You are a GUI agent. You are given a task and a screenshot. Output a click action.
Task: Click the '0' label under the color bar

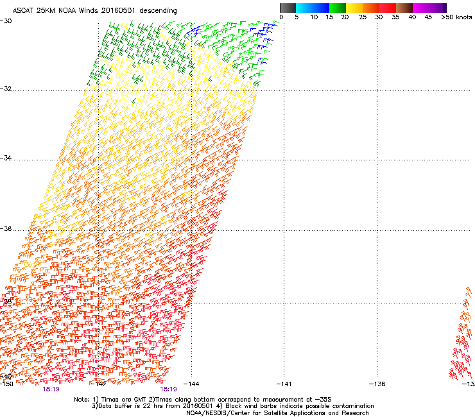281,17
